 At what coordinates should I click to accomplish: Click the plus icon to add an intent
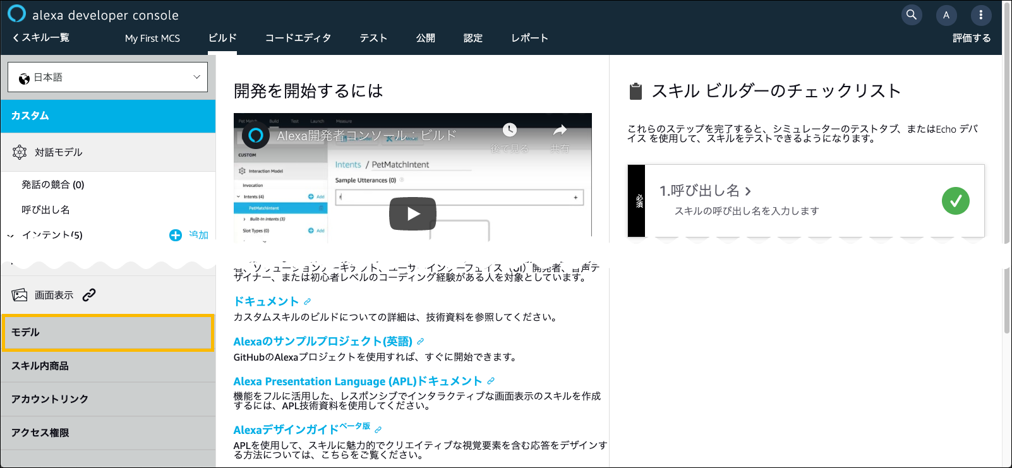(x=176, y=235)
